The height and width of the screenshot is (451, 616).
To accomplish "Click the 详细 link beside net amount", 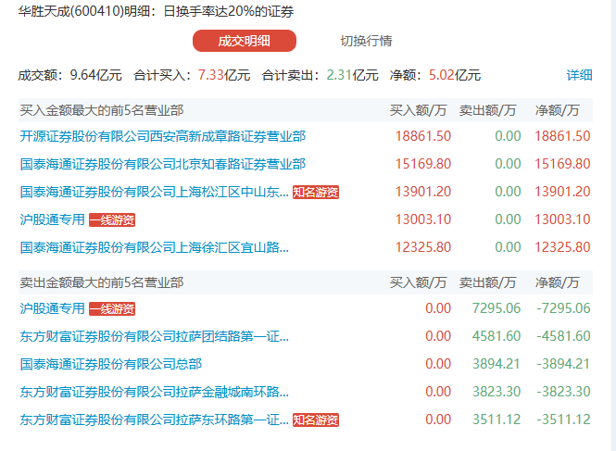I will tap(579, 75).
